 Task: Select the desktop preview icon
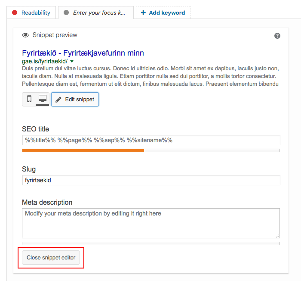(x=42, y=99)
